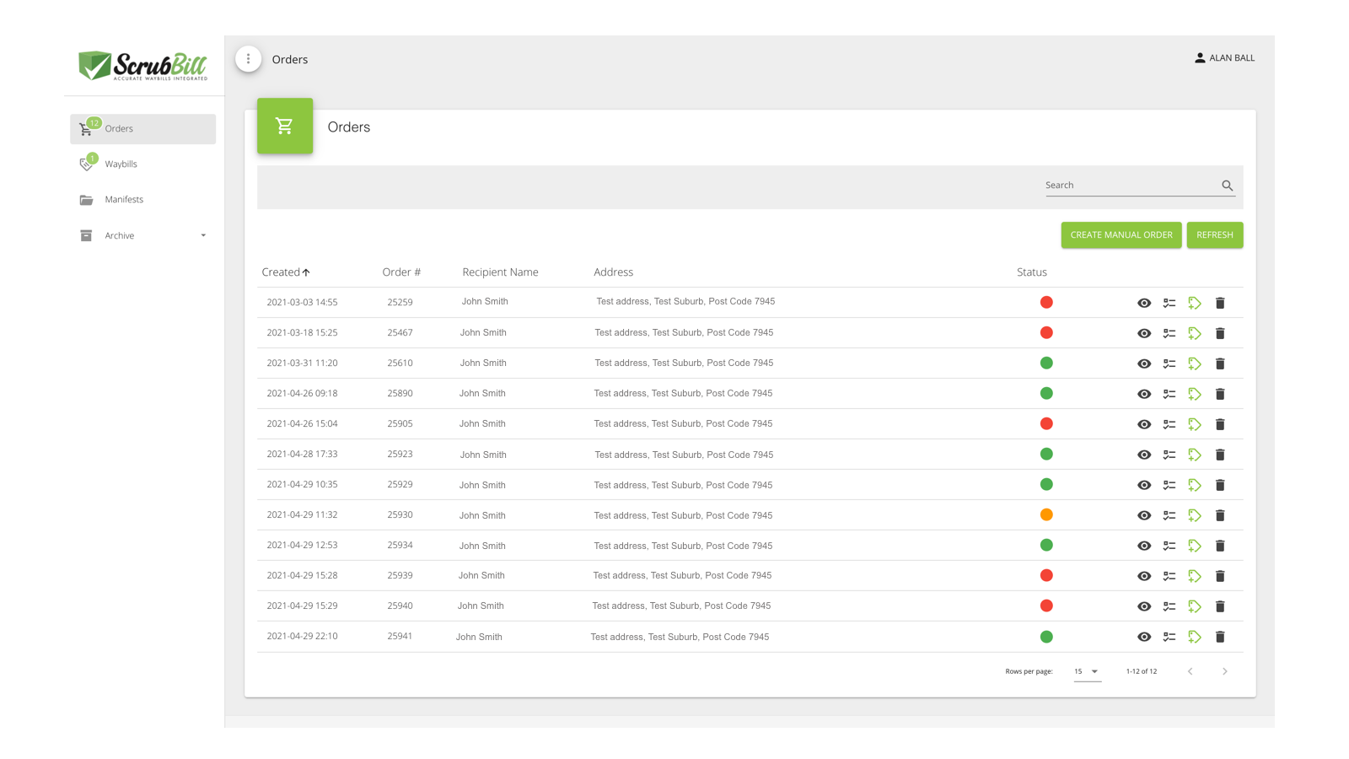Delete order 25941 using trash icon
This screenshot has height=759, width=1349.
pyautogui.click(x=1220, y=637)
